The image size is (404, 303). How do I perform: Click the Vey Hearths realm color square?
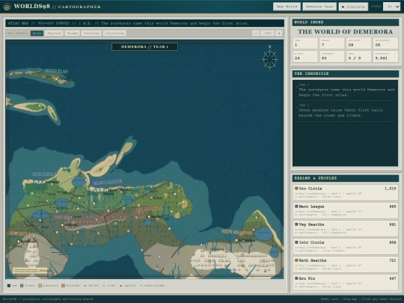[296, 224]
